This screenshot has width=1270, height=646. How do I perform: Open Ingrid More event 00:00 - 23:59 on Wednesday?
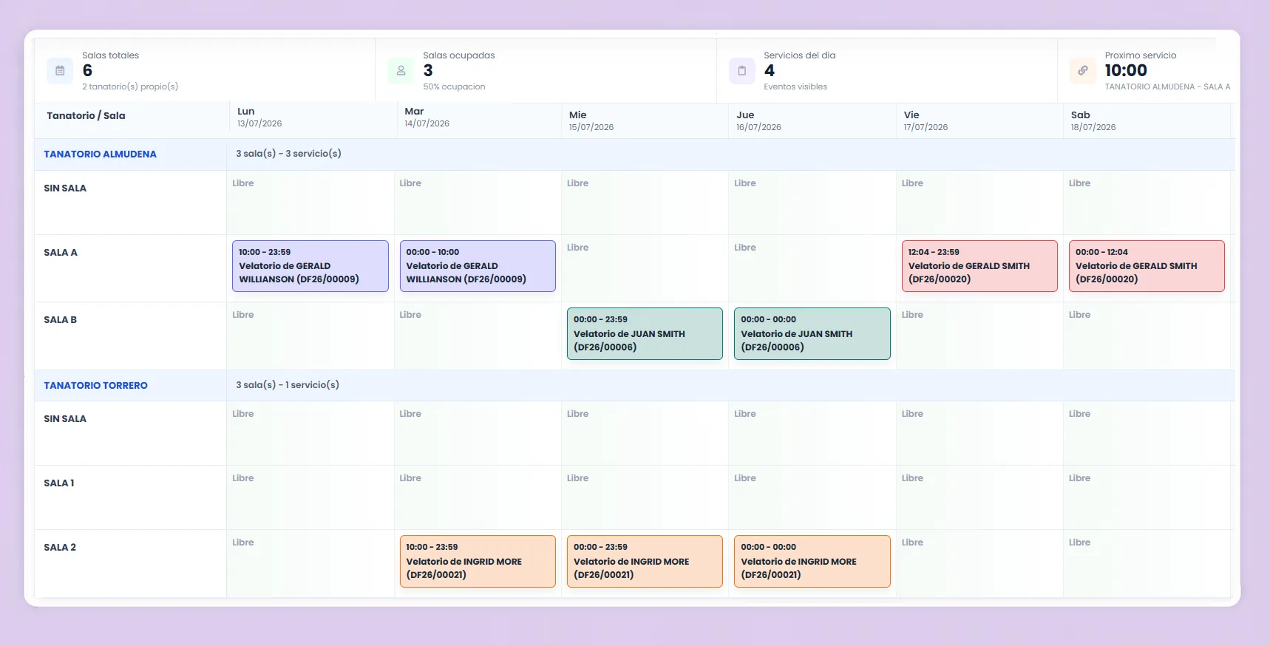pos(645,562)
